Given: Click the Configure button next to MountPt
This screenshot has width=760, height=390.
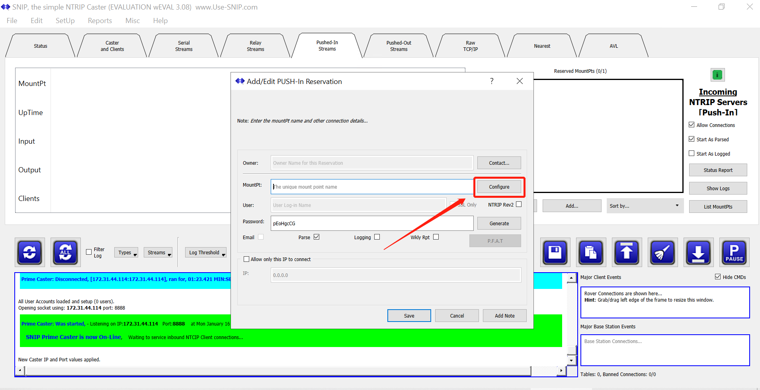Looking at the screenshot, I should [x=499, y=187].
